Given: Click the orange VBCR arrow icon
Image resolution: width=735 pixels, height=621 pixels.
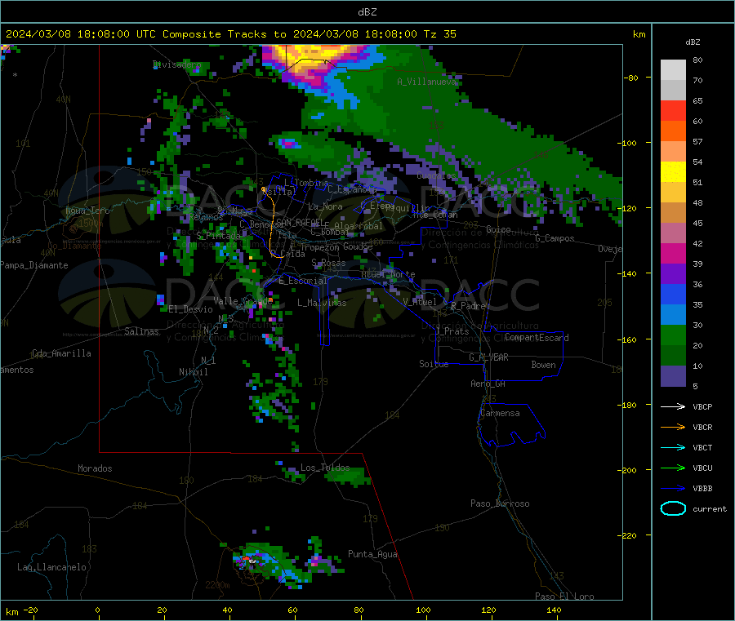Looking at the screenshot, I should [x=673, y=427].
